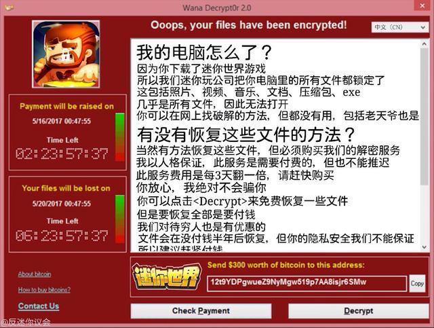The image size is (434, 328).
Task: Click the Mini World character image
Action: [66, 54]
